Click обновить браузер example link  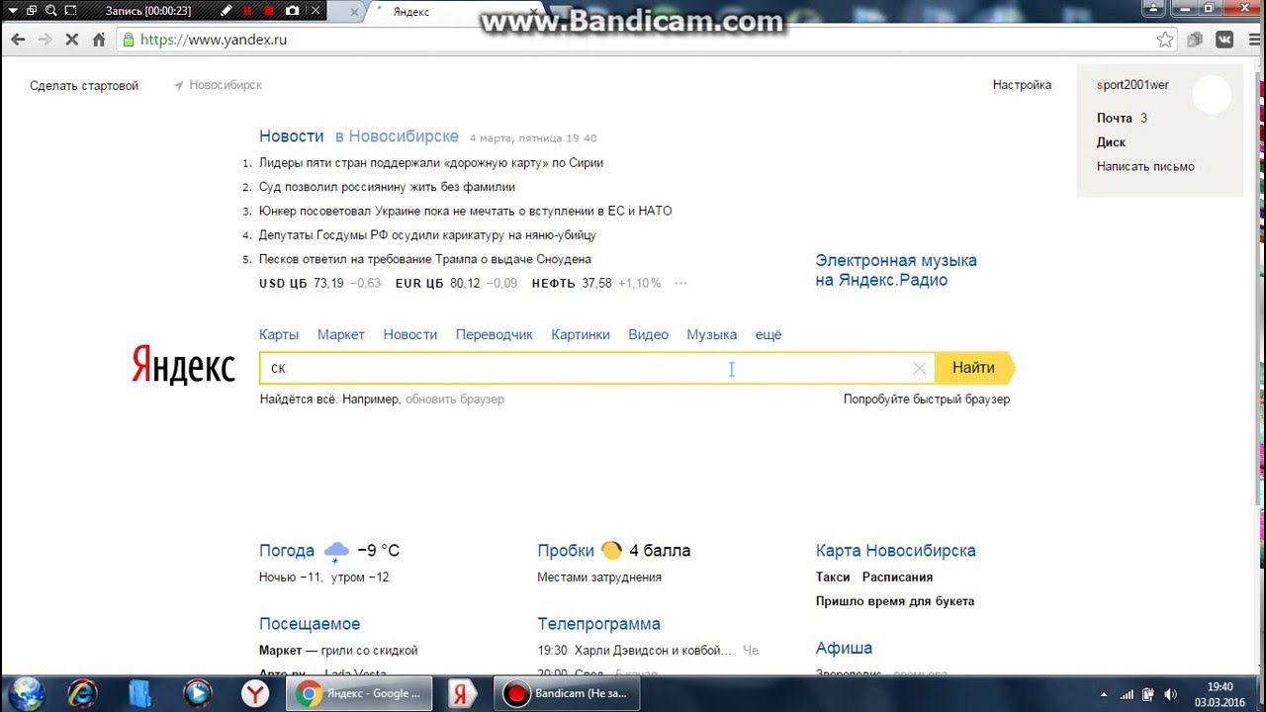(x=455, y=400)
